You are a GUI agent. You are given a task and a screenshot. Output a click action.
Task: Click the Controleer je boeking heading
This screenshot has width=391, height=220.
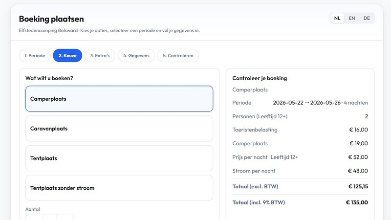[x=260, y=78]
